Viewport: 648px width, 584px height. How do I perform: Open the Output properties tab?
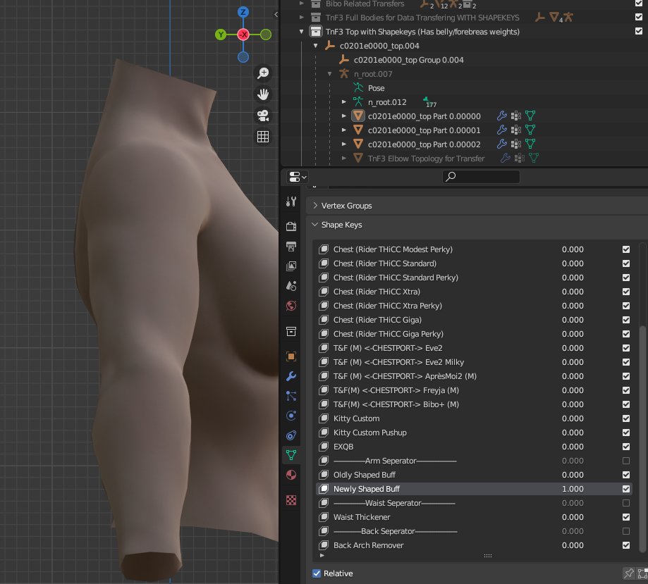[x=291, y=246]
